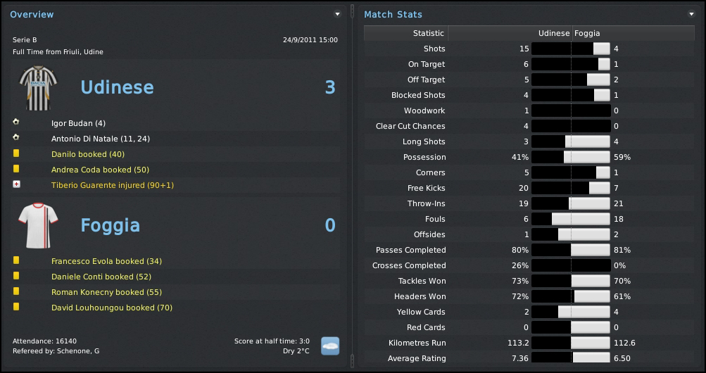The image size is (706, 373).
Task: Open the Udinese team name link
Action: [117, 87]
